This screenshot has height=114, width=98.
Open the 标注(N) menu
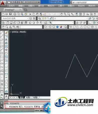point(81,6)
